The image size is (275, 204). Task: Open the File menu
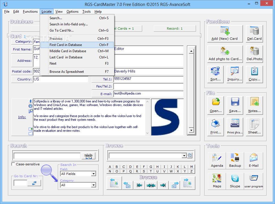coord(7,12)
